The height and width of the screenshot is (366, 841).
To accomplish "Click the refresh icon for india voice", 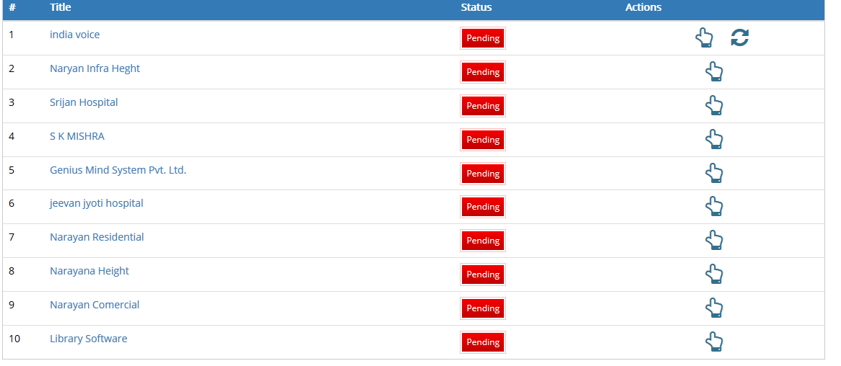I will coord(740,37).
